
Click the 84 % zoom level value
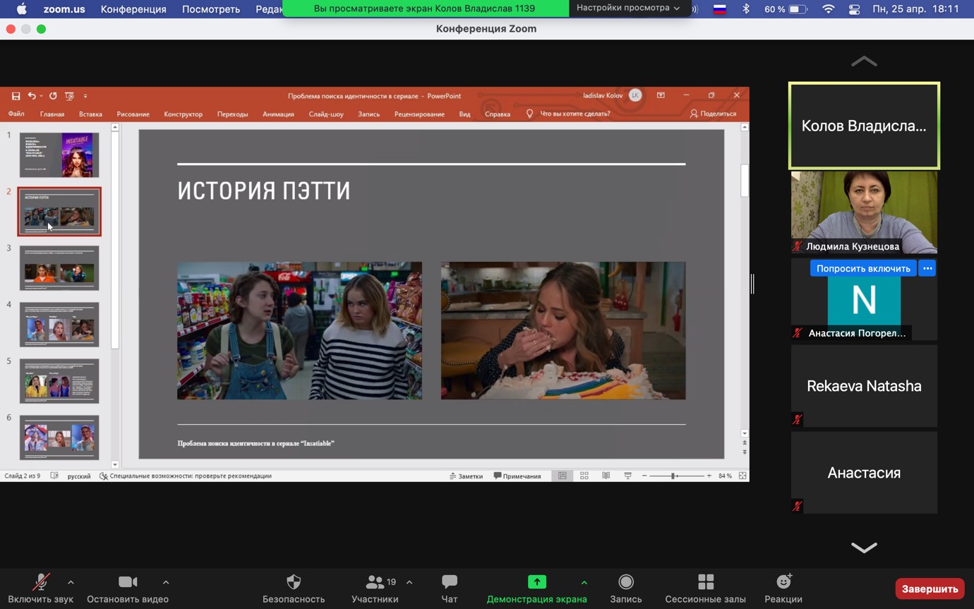tap(725, 476)
